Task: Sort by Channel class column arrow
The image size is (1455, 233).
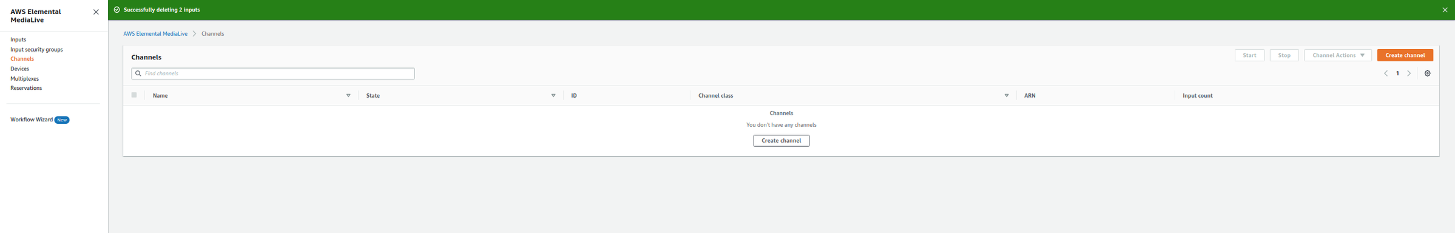Action: pyautogui.click(x=1007, y=96)
